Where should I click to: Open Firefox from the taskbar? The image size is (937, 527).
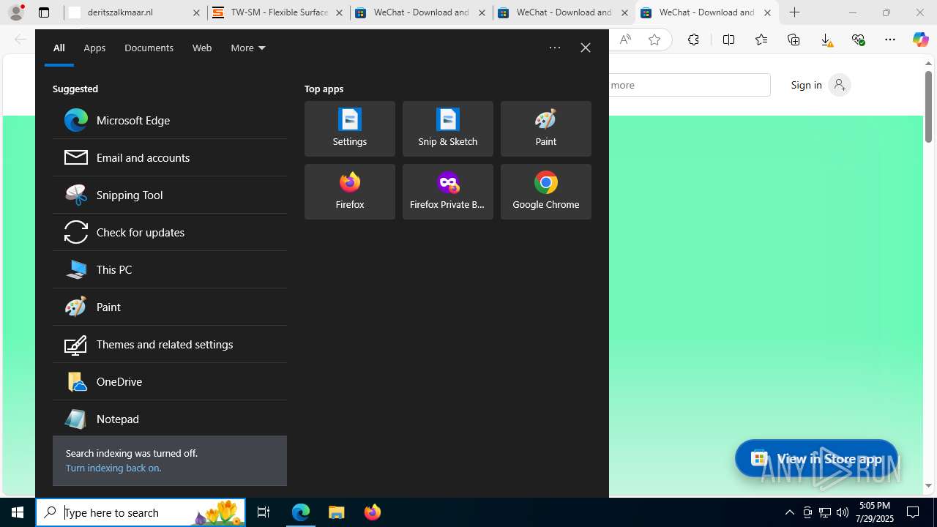(373, 512)
